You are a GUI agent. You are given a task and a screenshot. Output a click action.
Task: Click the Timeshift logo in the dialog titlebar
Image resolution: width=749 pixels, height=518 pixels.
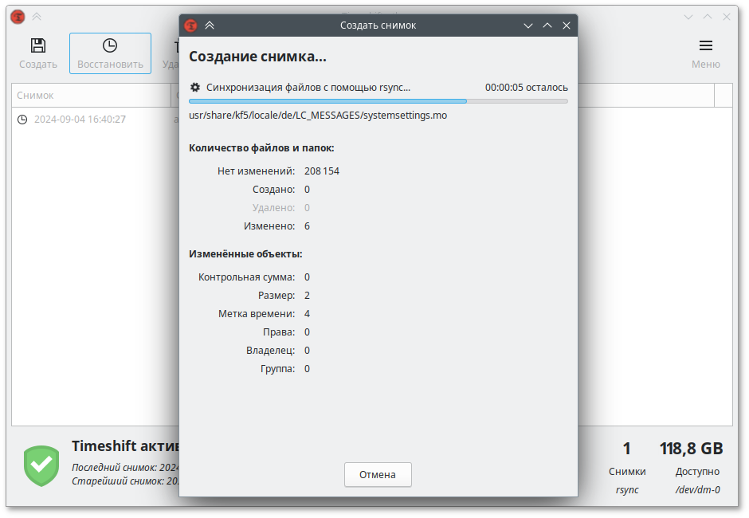coord(191,25)
